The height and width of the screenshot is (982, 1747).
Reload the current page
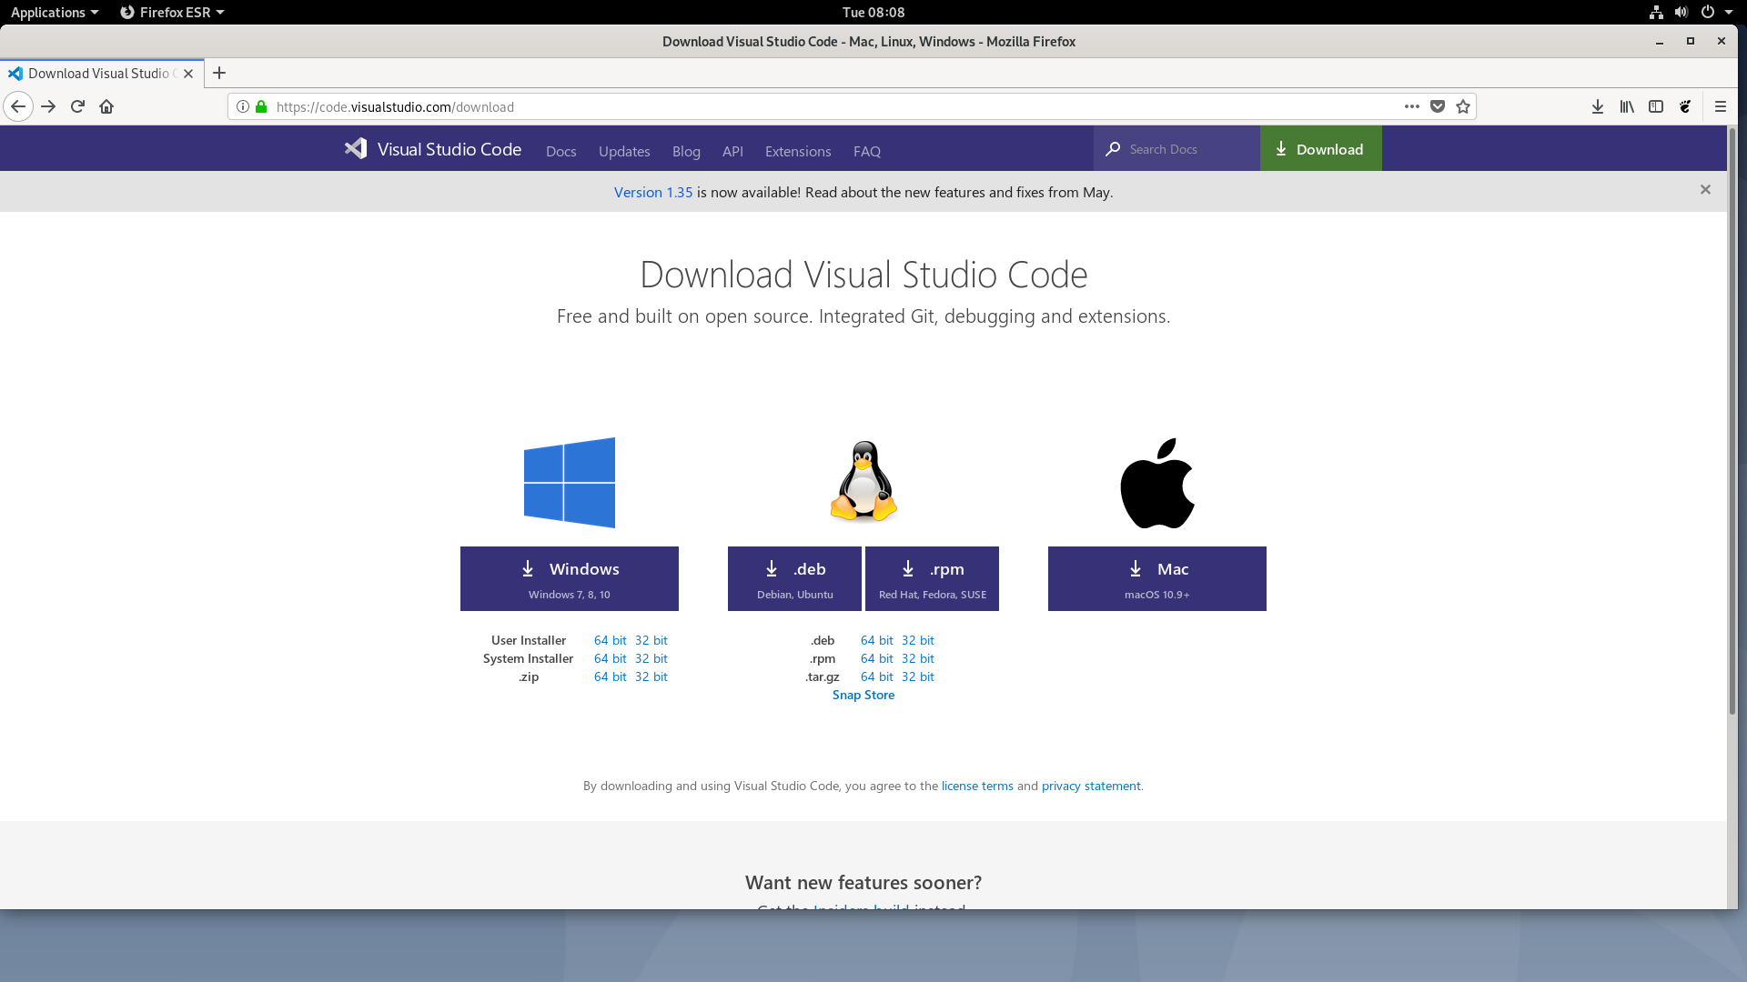tap(77, 106)
